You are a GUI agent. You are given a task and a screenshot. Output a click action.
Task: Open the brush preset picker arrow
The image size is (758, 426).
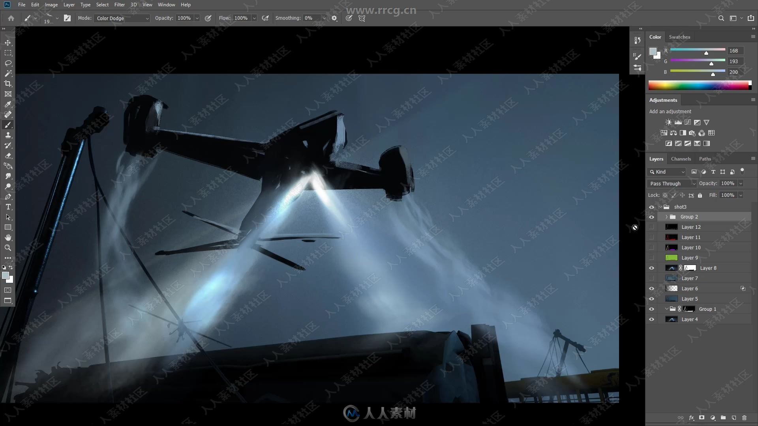57,18
